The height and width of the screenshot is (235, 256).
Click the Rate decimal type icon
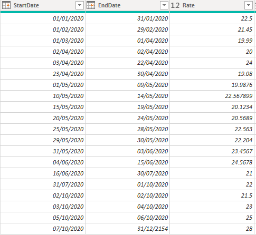click(175, 5)
